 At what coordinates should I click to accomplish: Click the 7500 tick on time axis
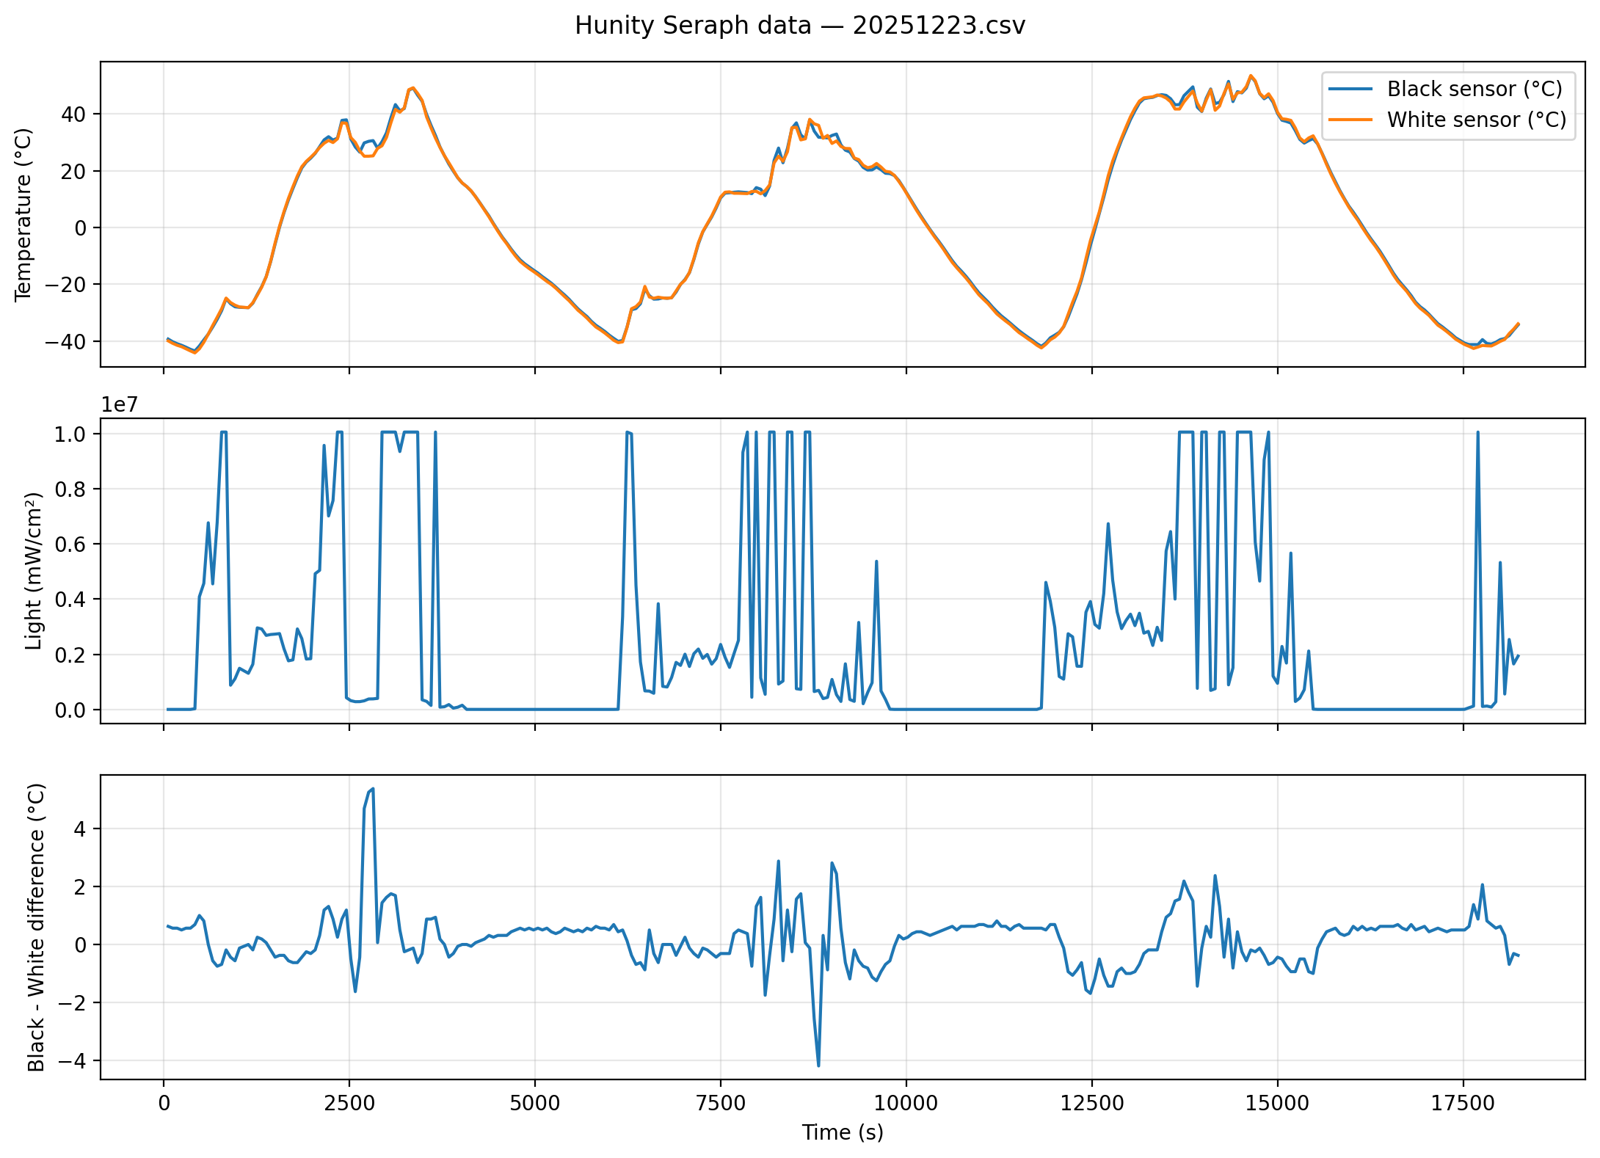(x=720, y=1103)
